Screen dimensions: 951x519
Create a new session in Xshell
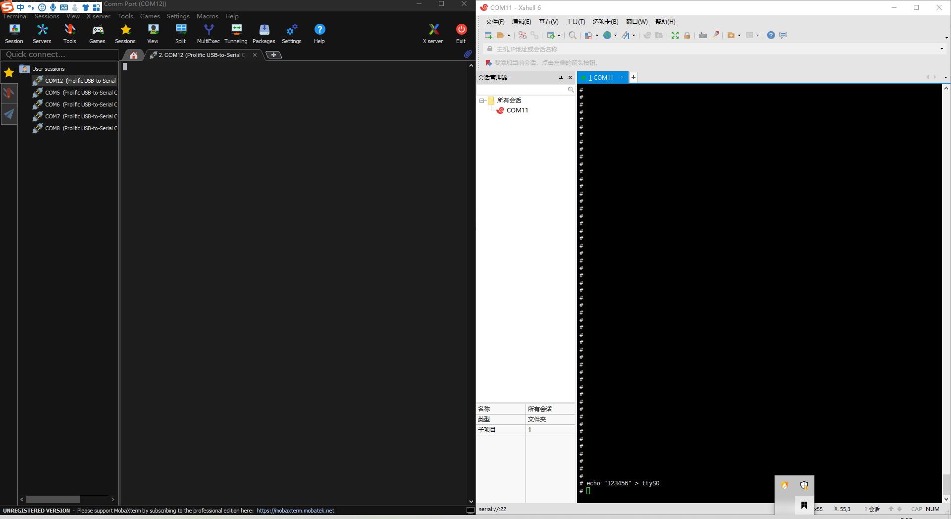(488, 35)
